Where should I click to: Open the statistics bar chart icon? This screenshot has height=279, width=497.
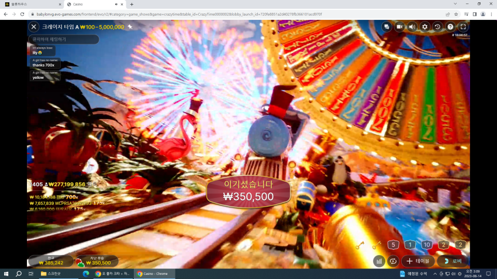[x=379, y=261]
